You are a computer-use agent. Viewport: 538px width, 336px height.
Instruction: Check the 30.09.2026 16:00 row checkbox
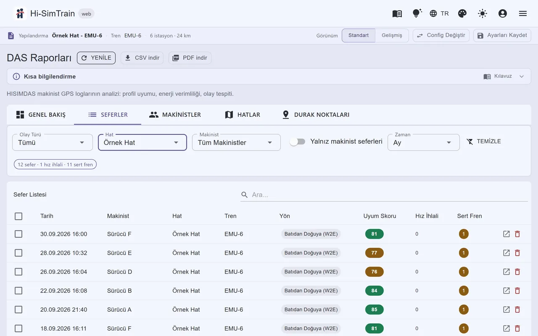click(x=18, y=234)
